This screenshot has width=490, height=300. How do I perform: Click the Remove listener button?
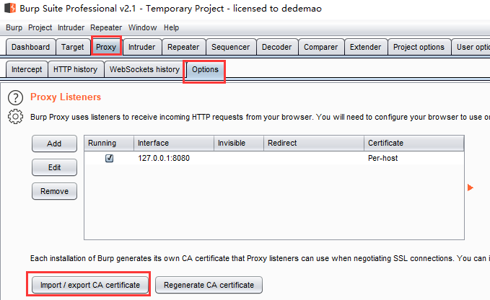tap(54, 191)
